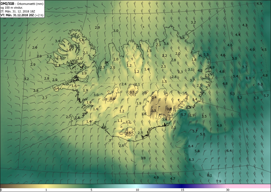Viewport: 271px width, 192px height.
Task: Click the '(+2 h)' forecast offset text
Action: (x=39, y=15)
